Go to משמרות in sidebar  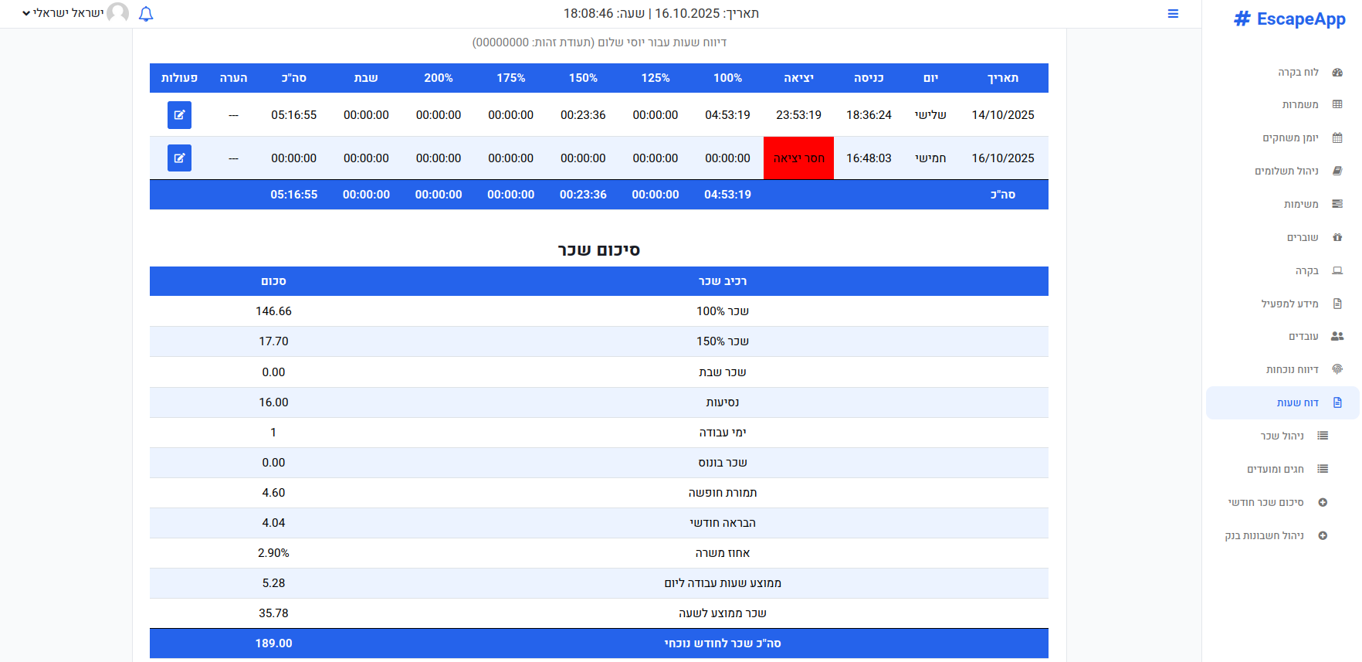[x=1300, y=105]
